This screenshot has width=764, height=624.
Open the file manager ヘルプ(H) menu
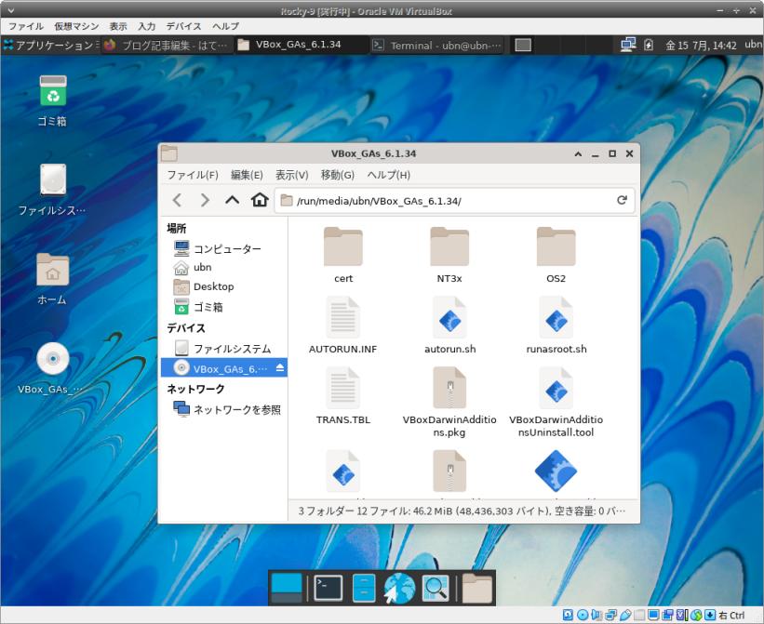pos(388,175)
